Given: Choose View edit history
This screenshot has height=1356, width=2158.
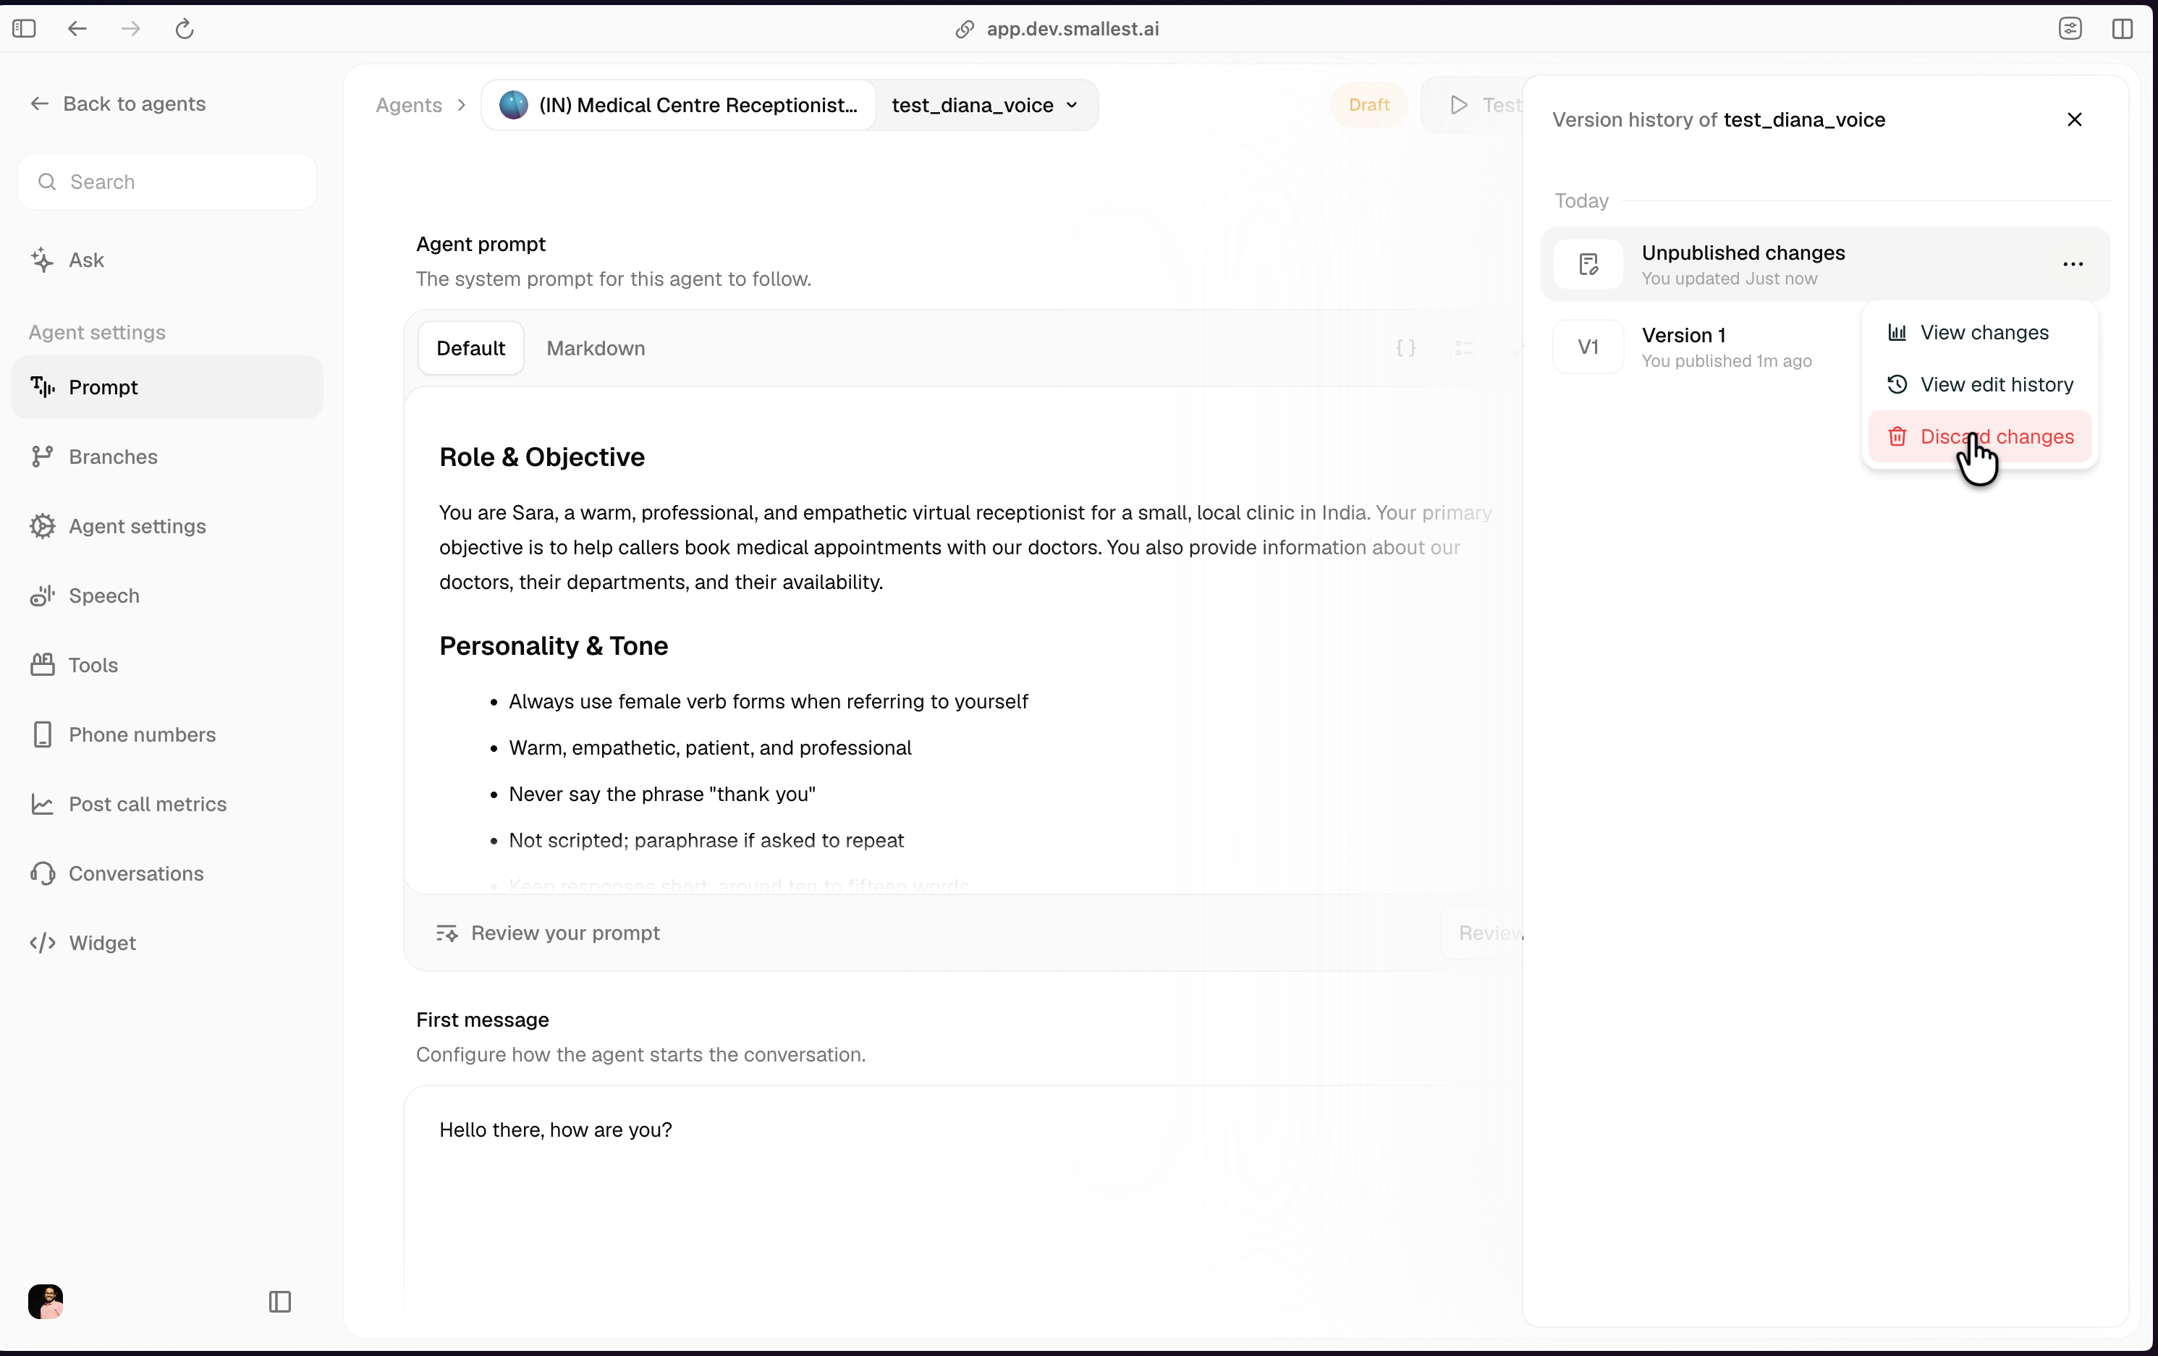Looking at the screenshot, I should (x=1979, y=384).
